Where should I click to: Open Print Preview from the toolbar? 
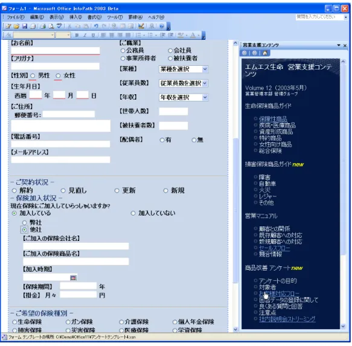(x=51, y=27)
